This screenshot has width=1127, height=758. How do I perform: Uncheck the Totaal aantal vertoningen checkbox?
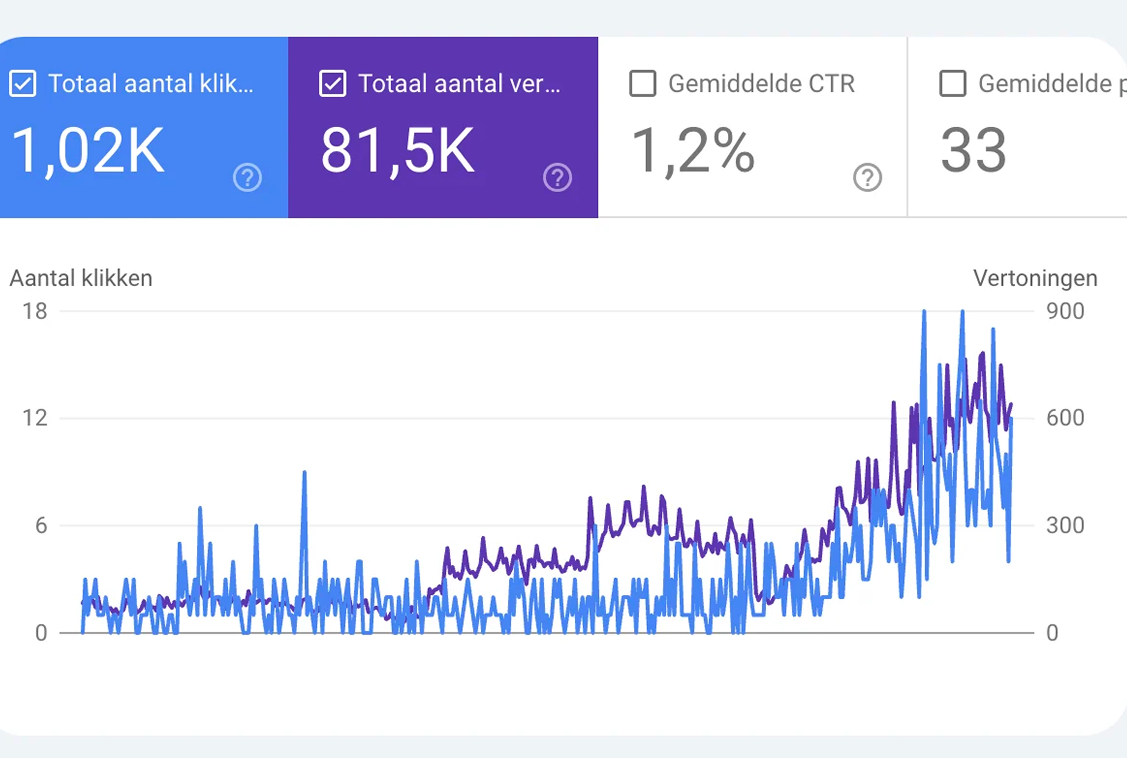pyautogui.click(x=332, y=83)
